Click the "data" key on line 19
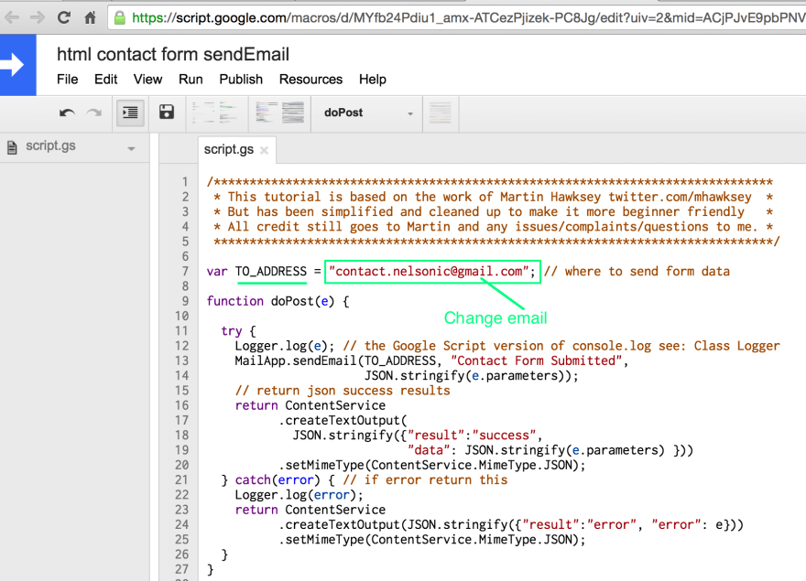This screenshot has height=581, width=806. pyautogui.click(x=429, y=450)
